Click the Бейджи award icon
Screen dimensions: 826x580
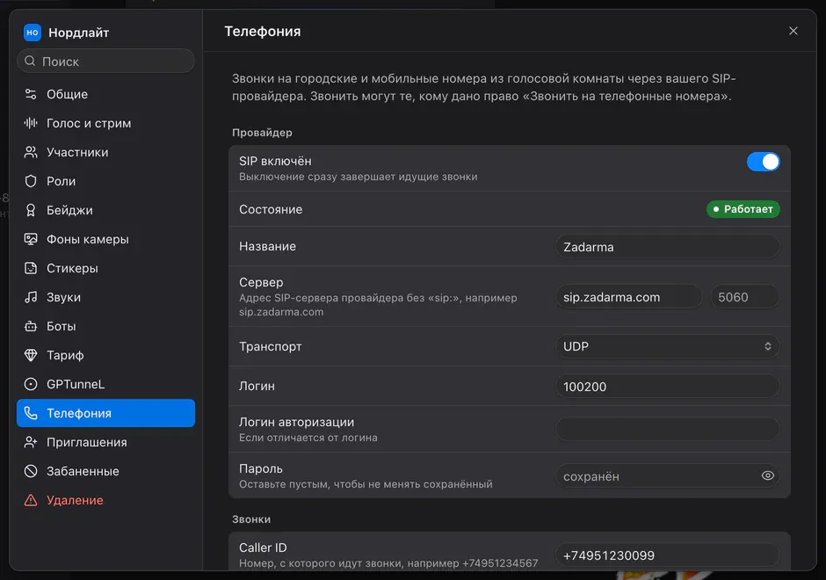pyautogui.click(x=31, y=210)
